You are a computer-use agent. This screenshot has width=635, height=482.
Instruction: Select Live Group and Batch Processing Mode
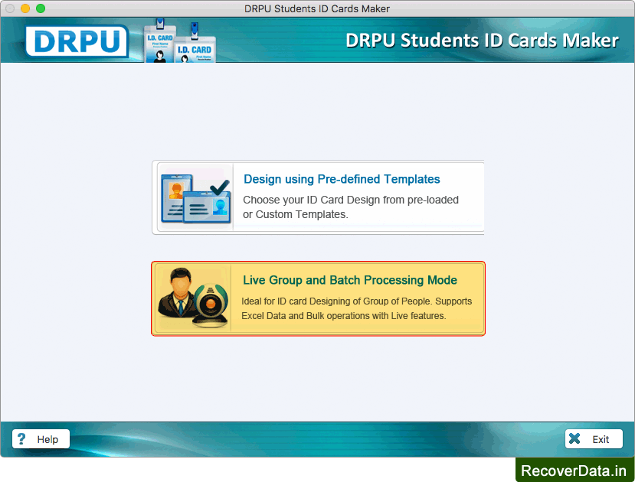click(x=318, y=298)
